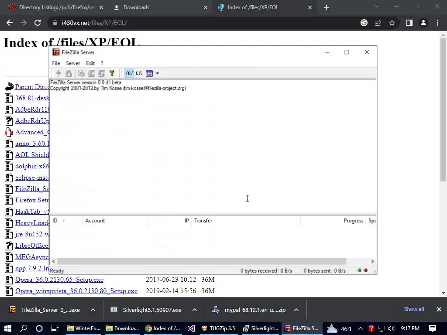Click the yellow question mark help icon

(x=112, y=73)
